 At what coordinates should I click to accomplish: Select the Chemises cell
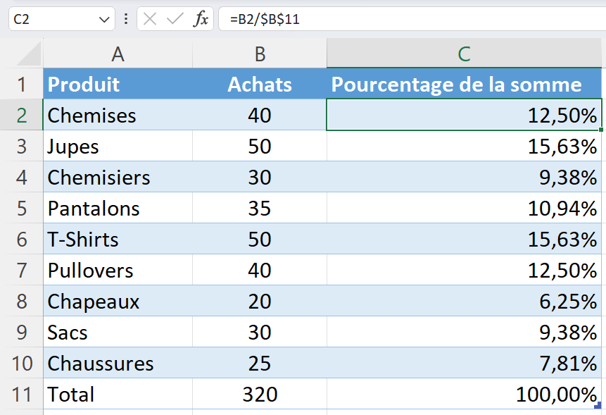tap(118, 115)
